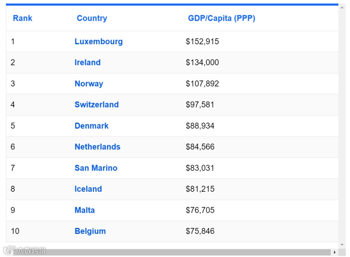Click the vertical scrollbar track
Screen dimensions: 350x257
tap(342, 126)
